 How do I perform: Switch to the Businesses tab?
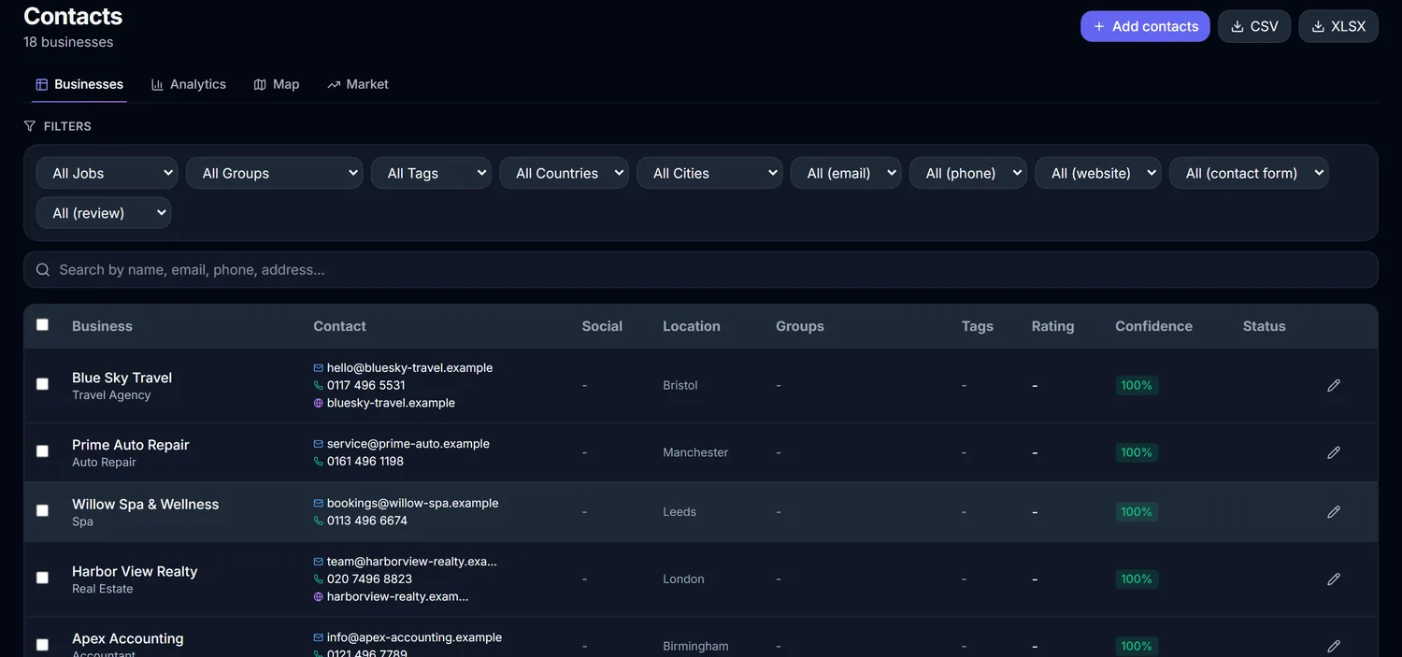tap(79, 84)
